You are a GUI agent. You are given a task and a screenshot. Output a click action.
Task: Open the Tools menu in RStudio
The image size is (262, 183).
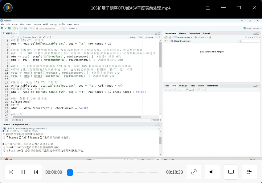pyautogui.click(x=70, y=24)
